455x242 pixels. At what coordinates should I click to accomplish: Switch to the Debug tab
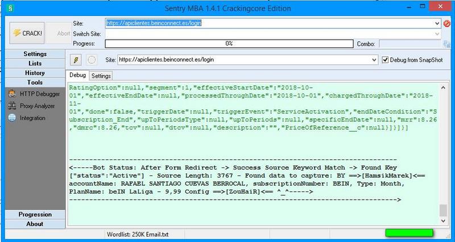click(x=77, y=75)
